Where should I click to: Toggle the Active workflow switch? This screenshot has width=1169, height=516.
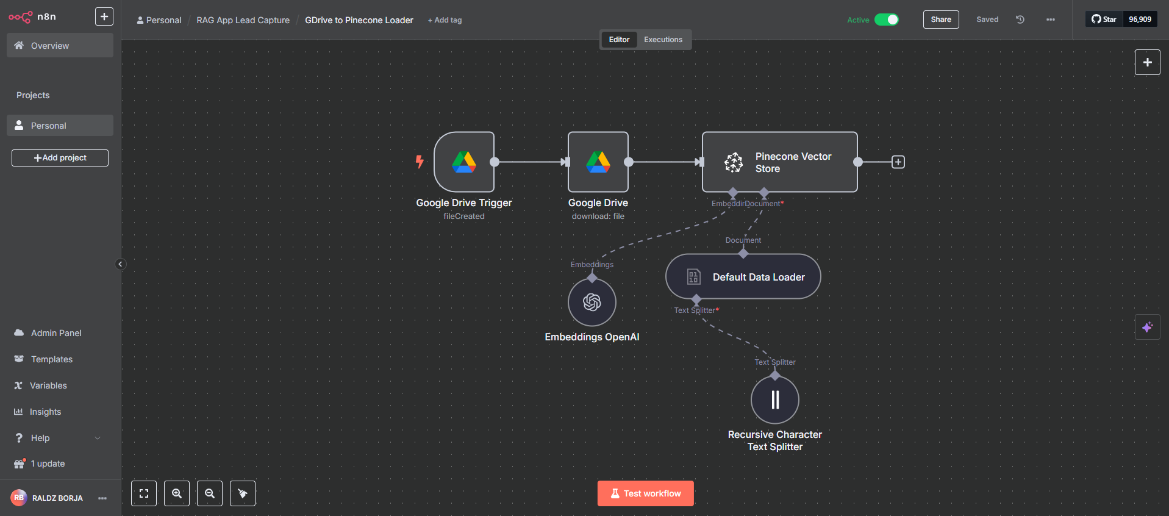(x=887, y=20)
